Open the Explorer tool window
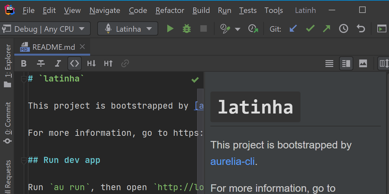The image size is (389, 194). [x=7, y=66]
